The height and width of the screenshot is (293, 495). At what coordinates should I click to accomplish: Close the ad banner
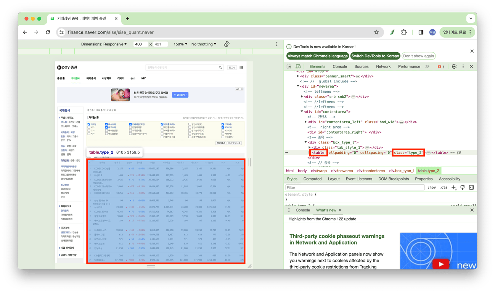pos(242,89)
